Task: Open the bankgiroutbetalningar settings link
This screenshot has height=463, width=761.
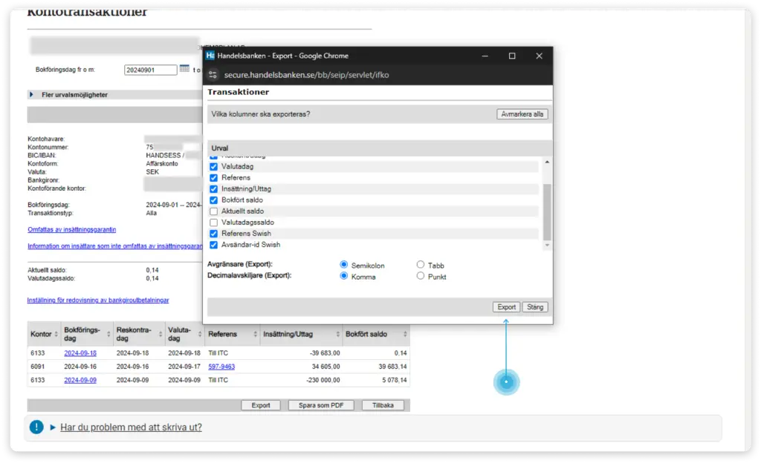Action: click(98, 301)
